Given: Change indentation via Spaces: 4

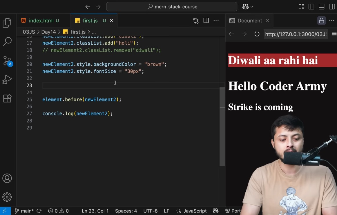Looking at the screenshot, I should tap(126, 211).
